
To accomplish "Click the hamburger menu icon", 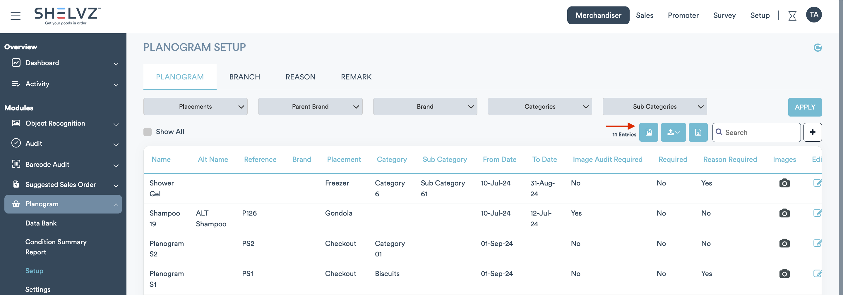I will click(x=16, y=16).
